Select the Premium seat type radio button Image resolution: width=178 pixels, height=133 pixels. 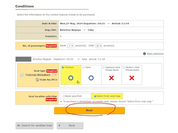tap(63, 67)
